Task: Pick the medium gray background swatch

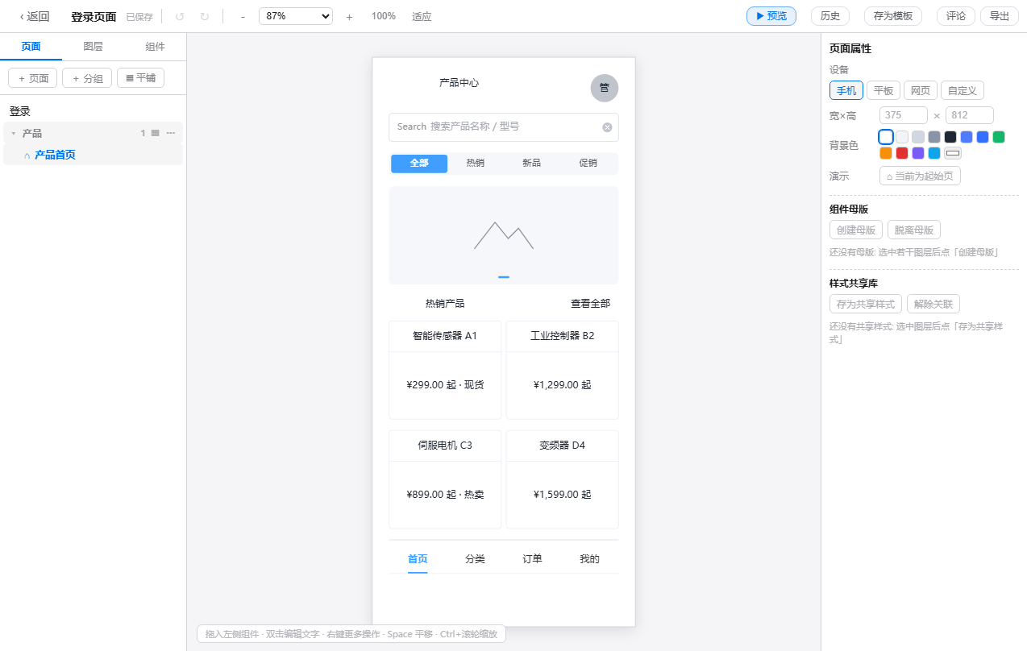Action: tap(934, 137)
